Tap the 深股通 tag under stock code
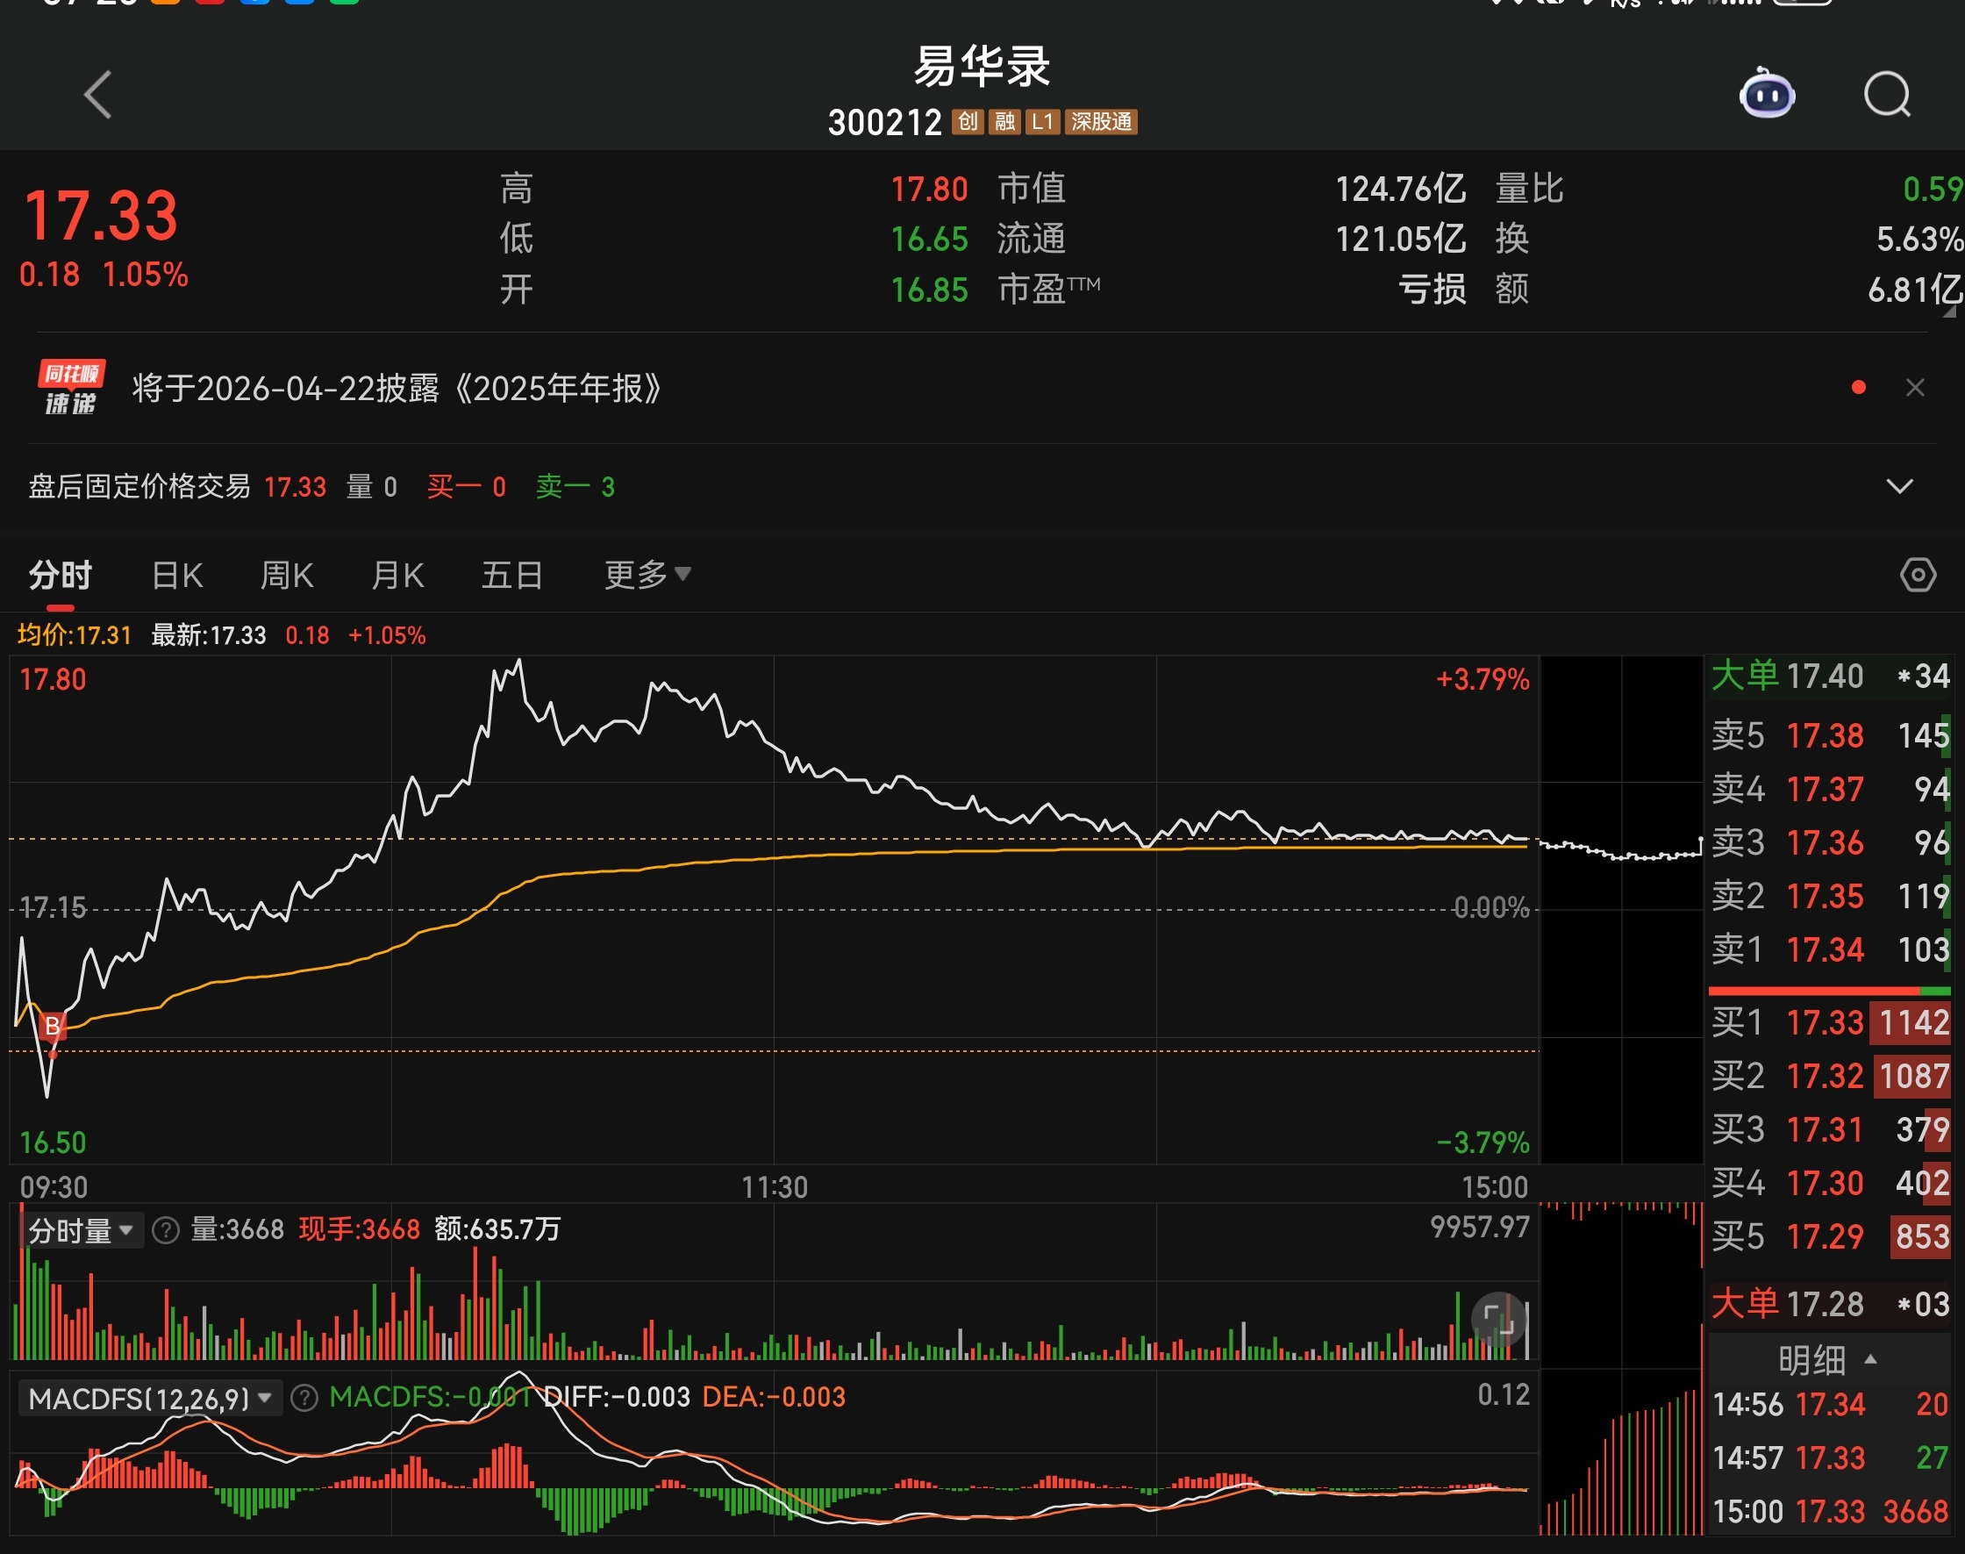Image resolution: width=1965 pixels, height=1554 pixels. [x=1101, y=122]
